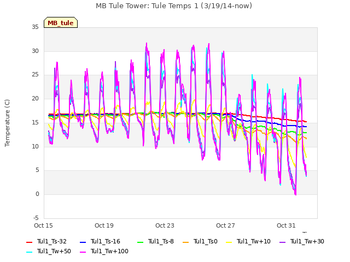Click the MB_tule site label badge

click(x=61, y=22)
